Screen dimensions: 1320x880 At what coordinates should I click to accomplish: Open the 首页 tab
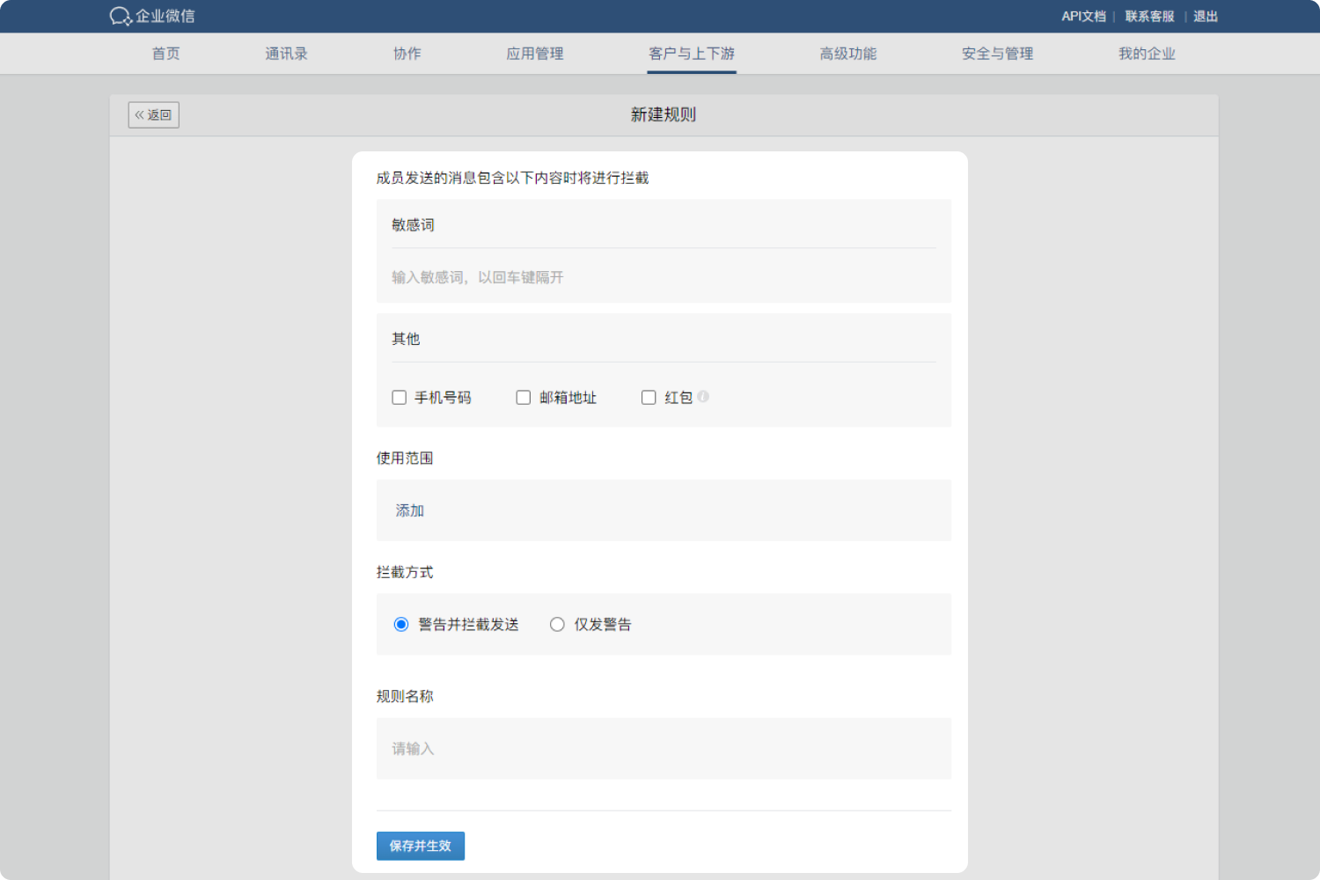(x=165, y=54)
